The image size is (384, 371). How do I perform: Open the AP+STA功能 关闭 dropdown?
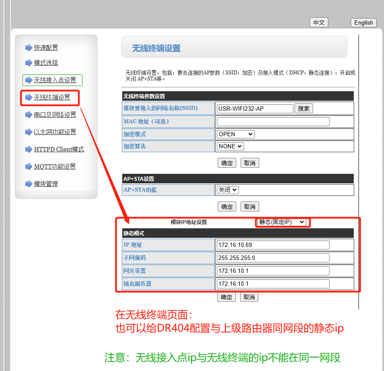(228, 190)
